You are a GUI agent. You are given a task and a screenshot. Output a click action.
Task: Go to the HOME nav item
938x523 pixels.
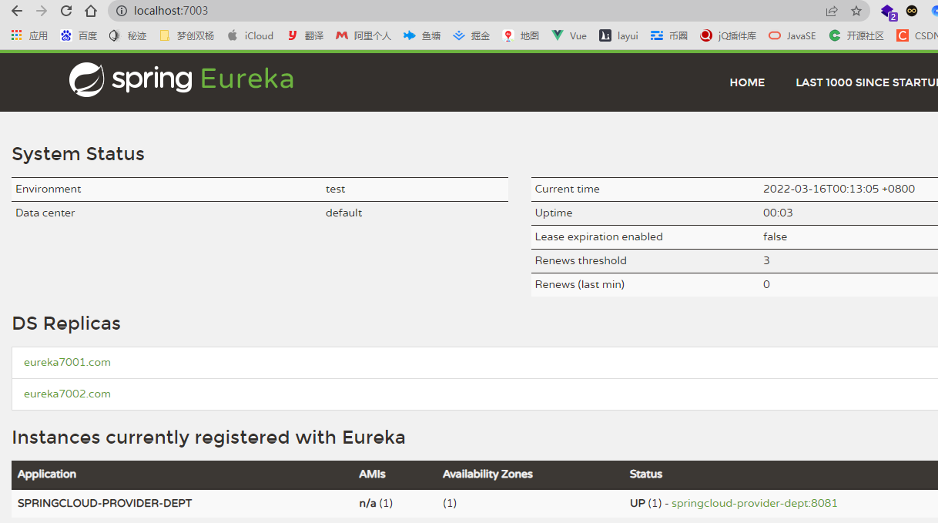(747, 82)
